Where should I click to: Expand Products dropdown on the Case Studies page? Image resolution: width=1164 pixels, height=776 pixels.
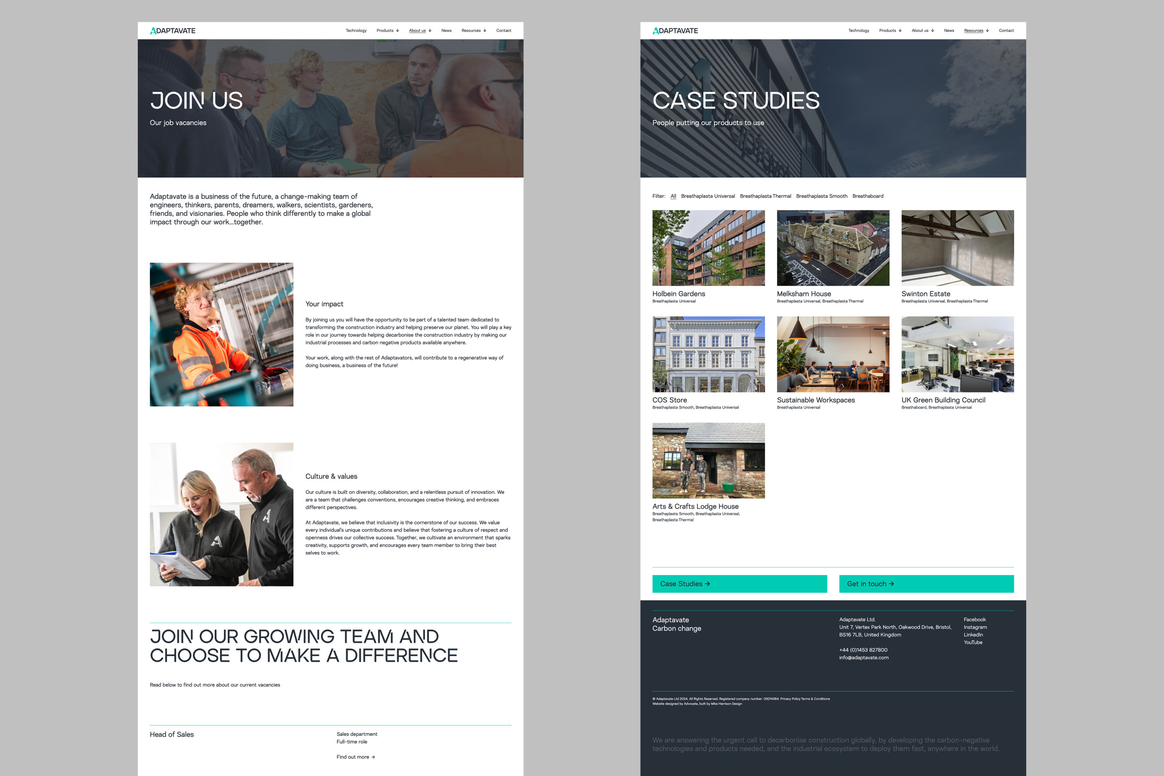[890, 31]
